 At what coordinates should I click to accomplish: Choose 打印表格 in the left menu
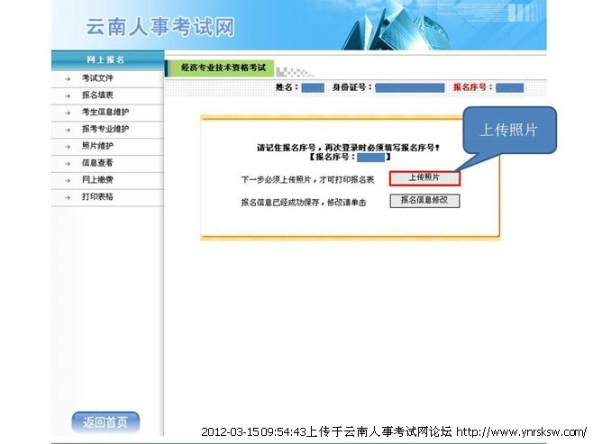coord(96,196)
